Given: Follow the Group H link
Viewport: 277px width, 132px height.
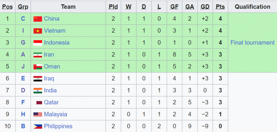Looking at the screenshot, I should (x=23, y=114).
